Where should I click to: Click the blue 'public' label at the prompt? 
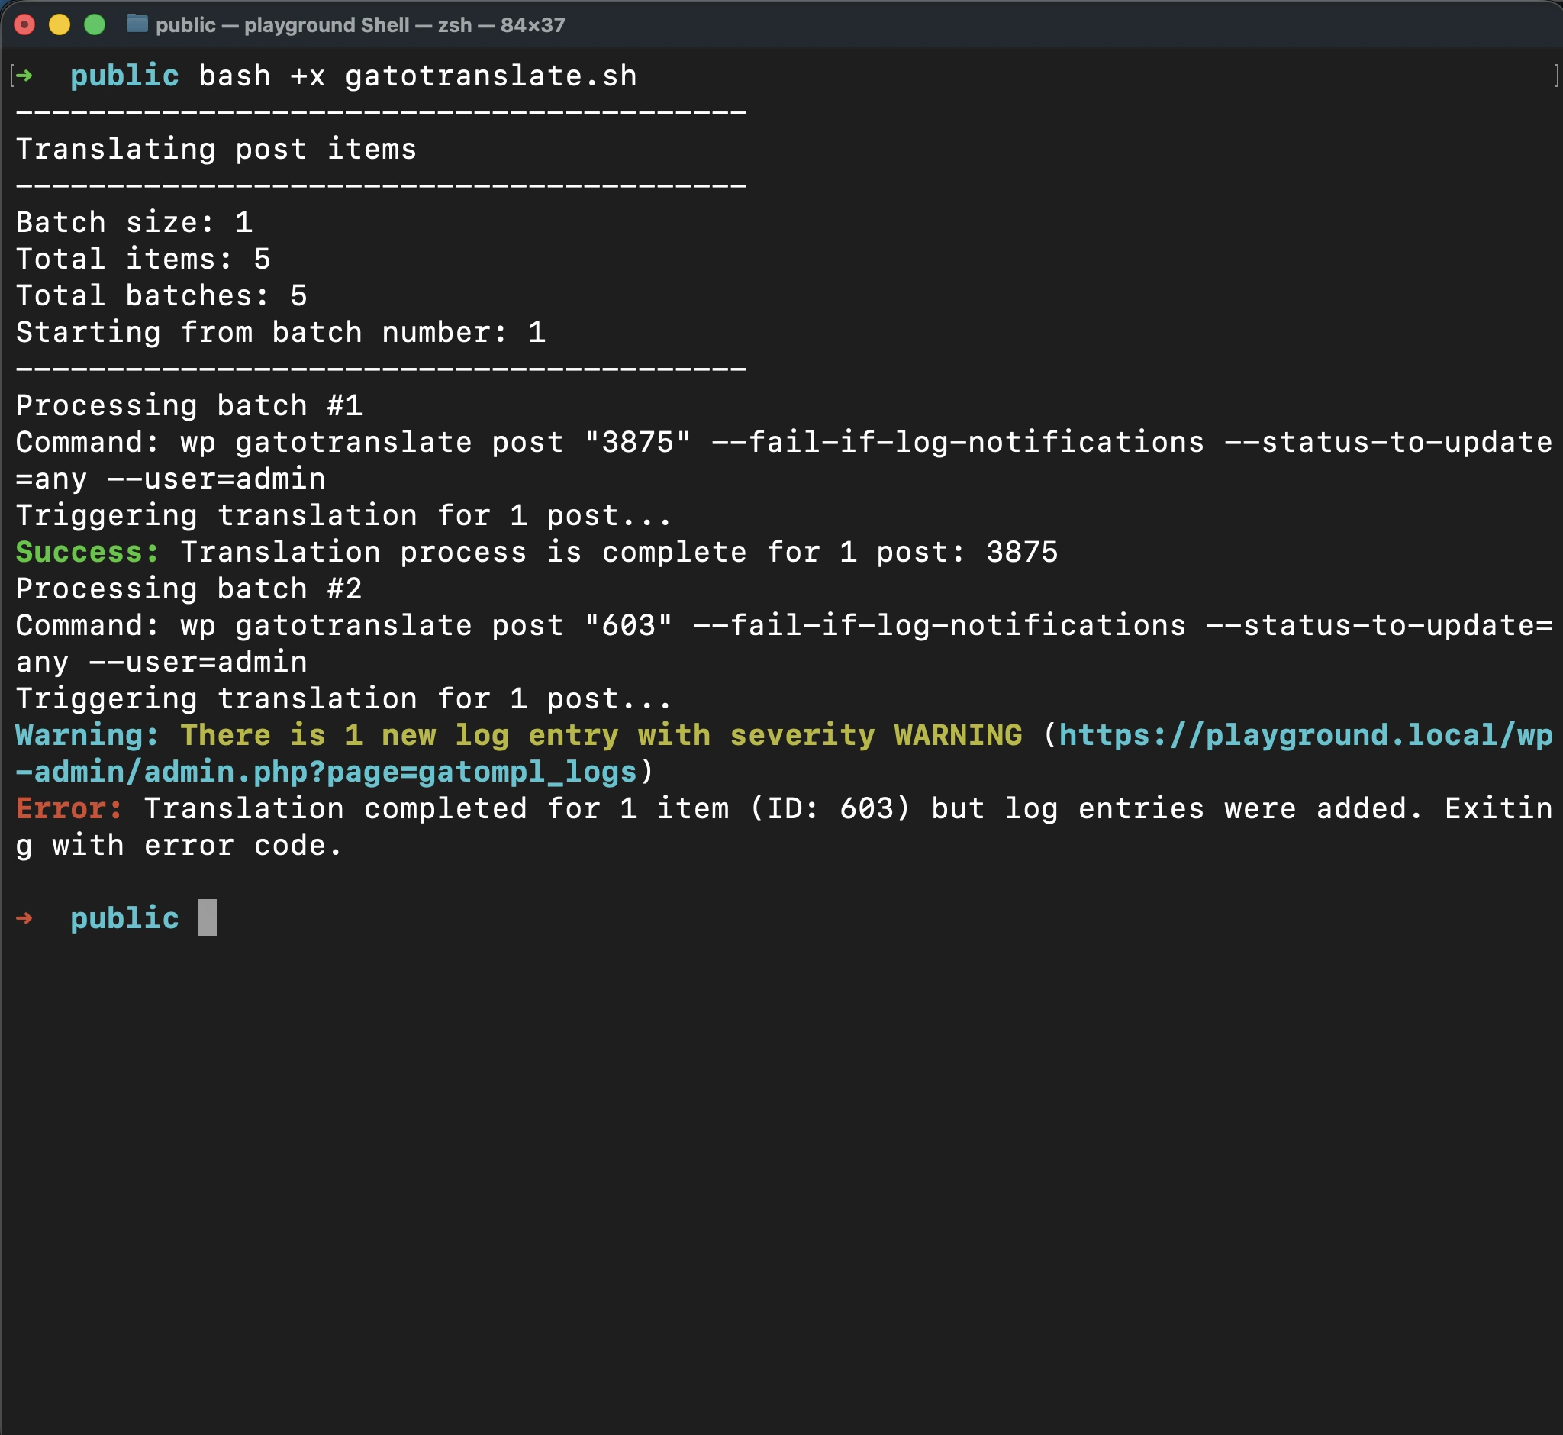(124, 917)
